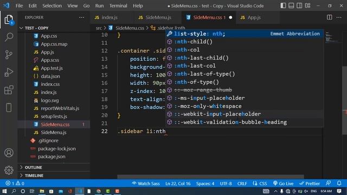The height and width of the screenshot is (195, 347).
Task: Click src in breadcrumb path
Action: (x=99, y=28)
